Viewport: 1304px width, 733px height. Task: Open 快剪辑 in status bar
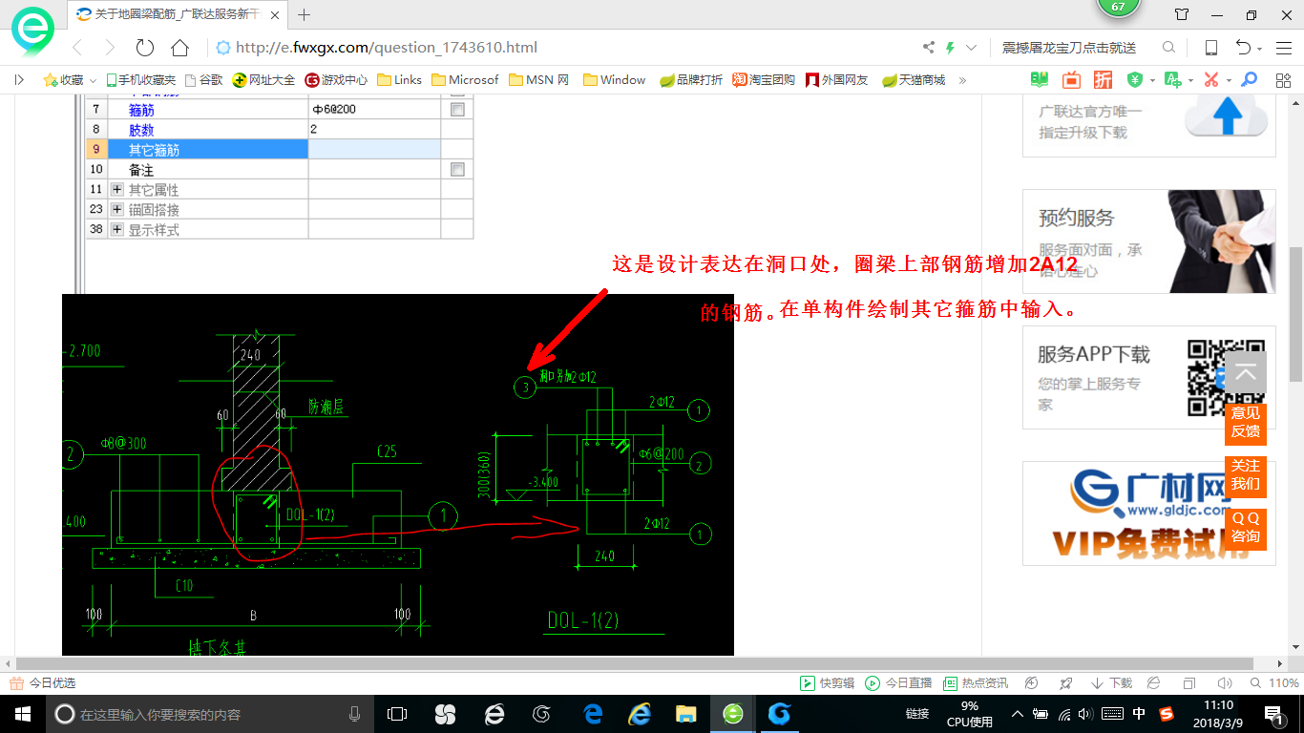point(827,683)
